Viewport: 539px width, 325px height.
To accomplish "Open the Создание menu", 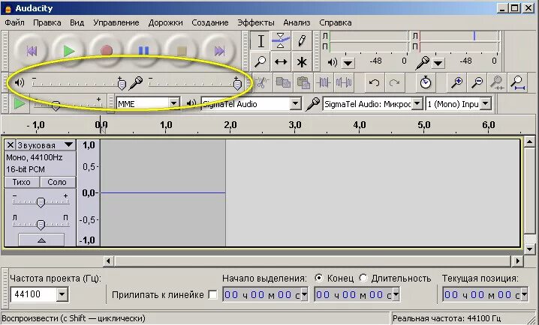I will pyautogui.click(x=210, y=22).
